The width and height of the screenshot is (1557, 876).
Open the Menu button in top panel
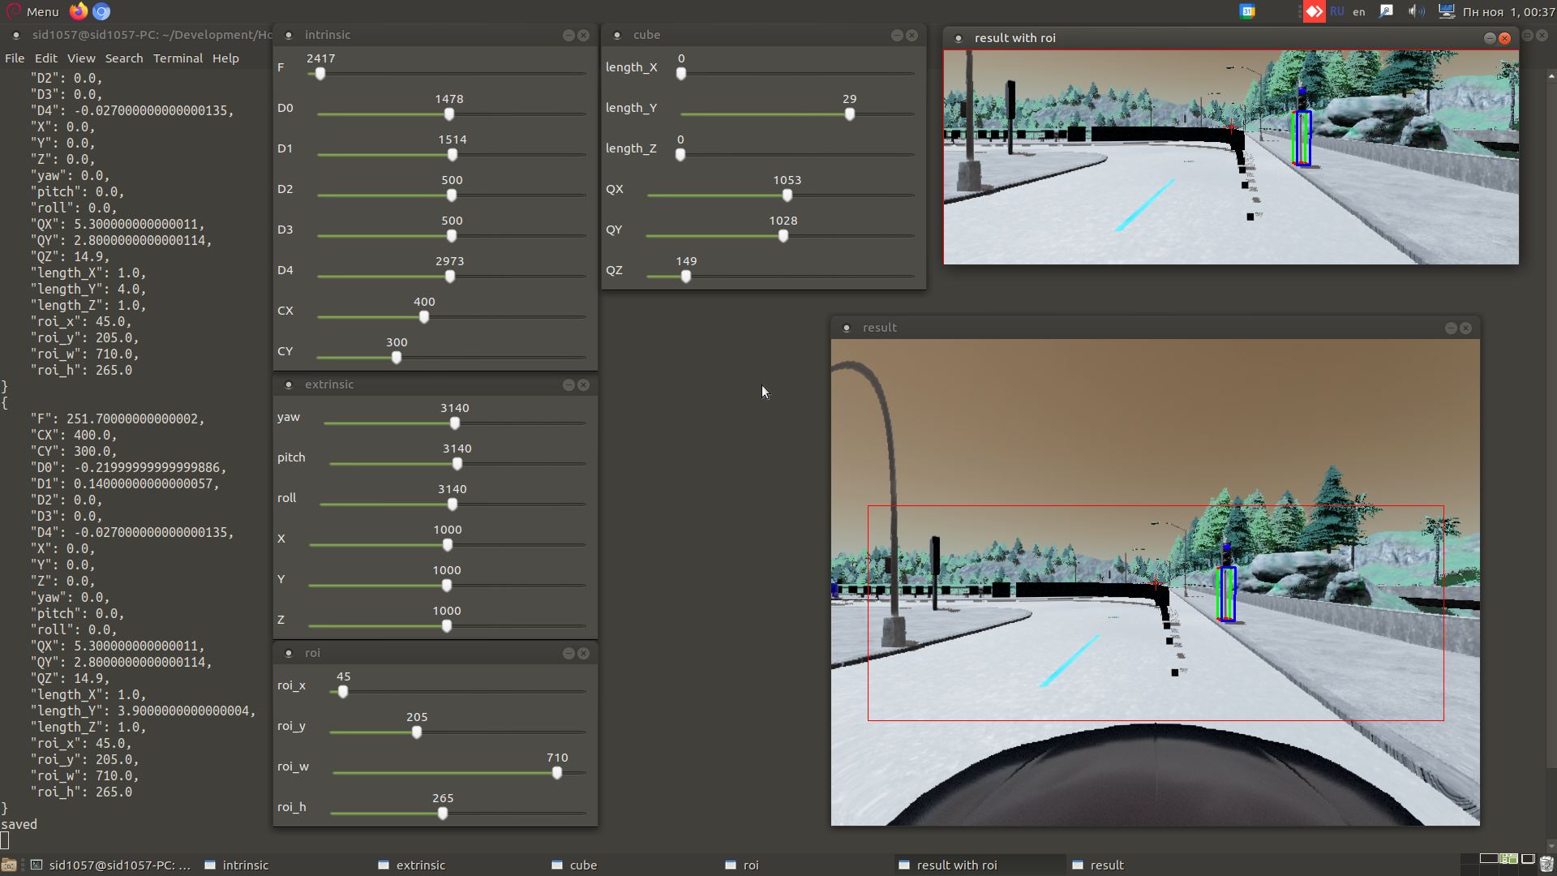pos(34,11)
